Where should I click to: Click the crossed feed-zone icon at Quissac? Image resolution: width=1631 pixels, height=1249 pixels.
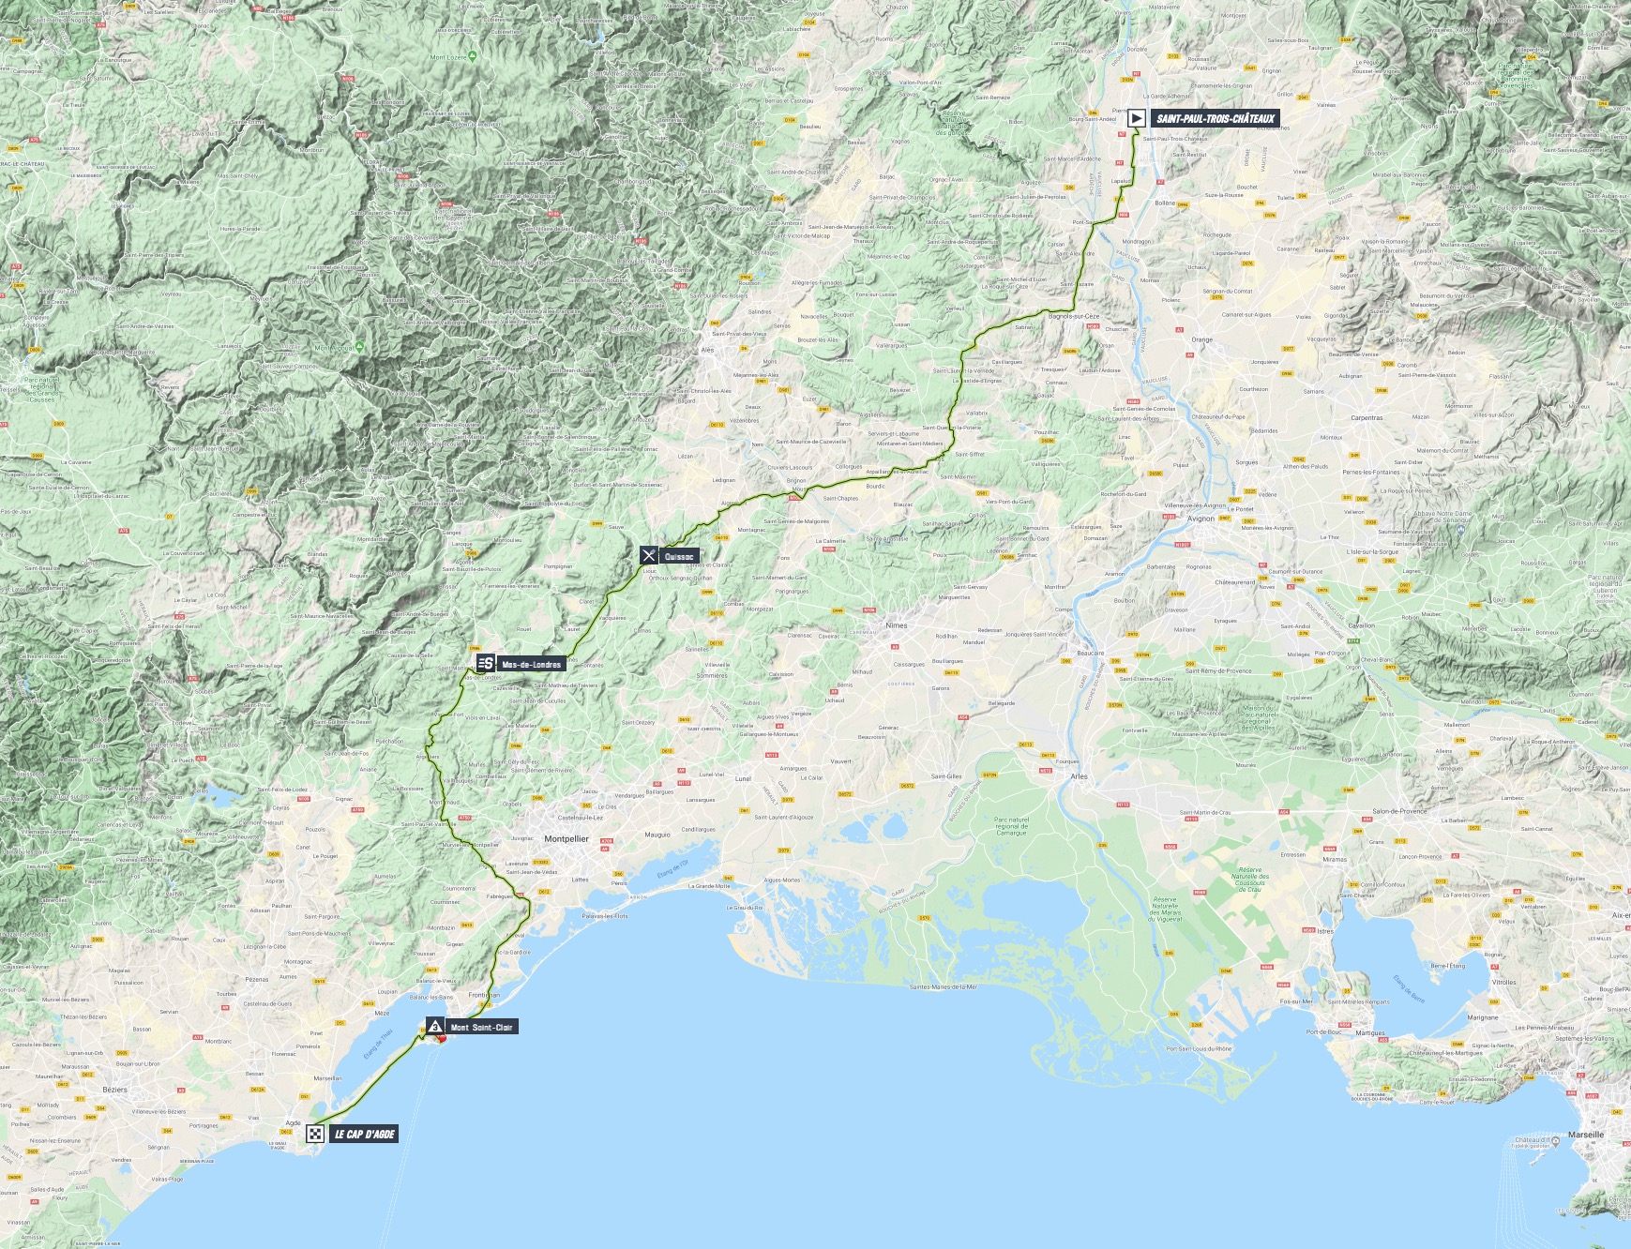pyautogui.click(x=648, y=556)
